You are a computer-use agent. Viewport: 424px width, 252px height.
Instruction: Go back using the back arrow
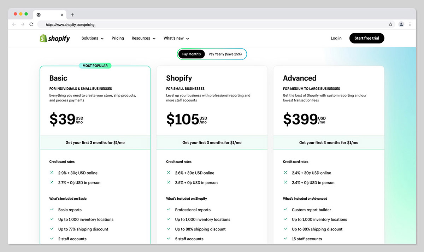point(13,24)
